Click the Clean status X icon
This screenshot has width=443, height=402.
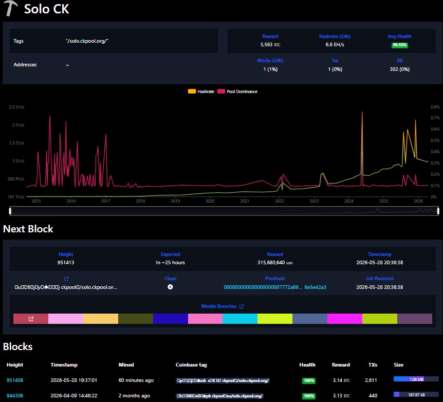pos(170,287)
